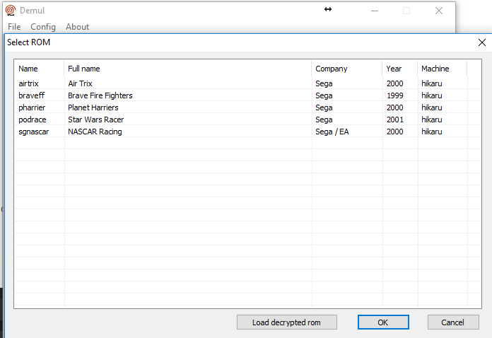This screenshot has height=338, width=492.
Task: Click the Load decrypted rom button
Action: (287, 322)
